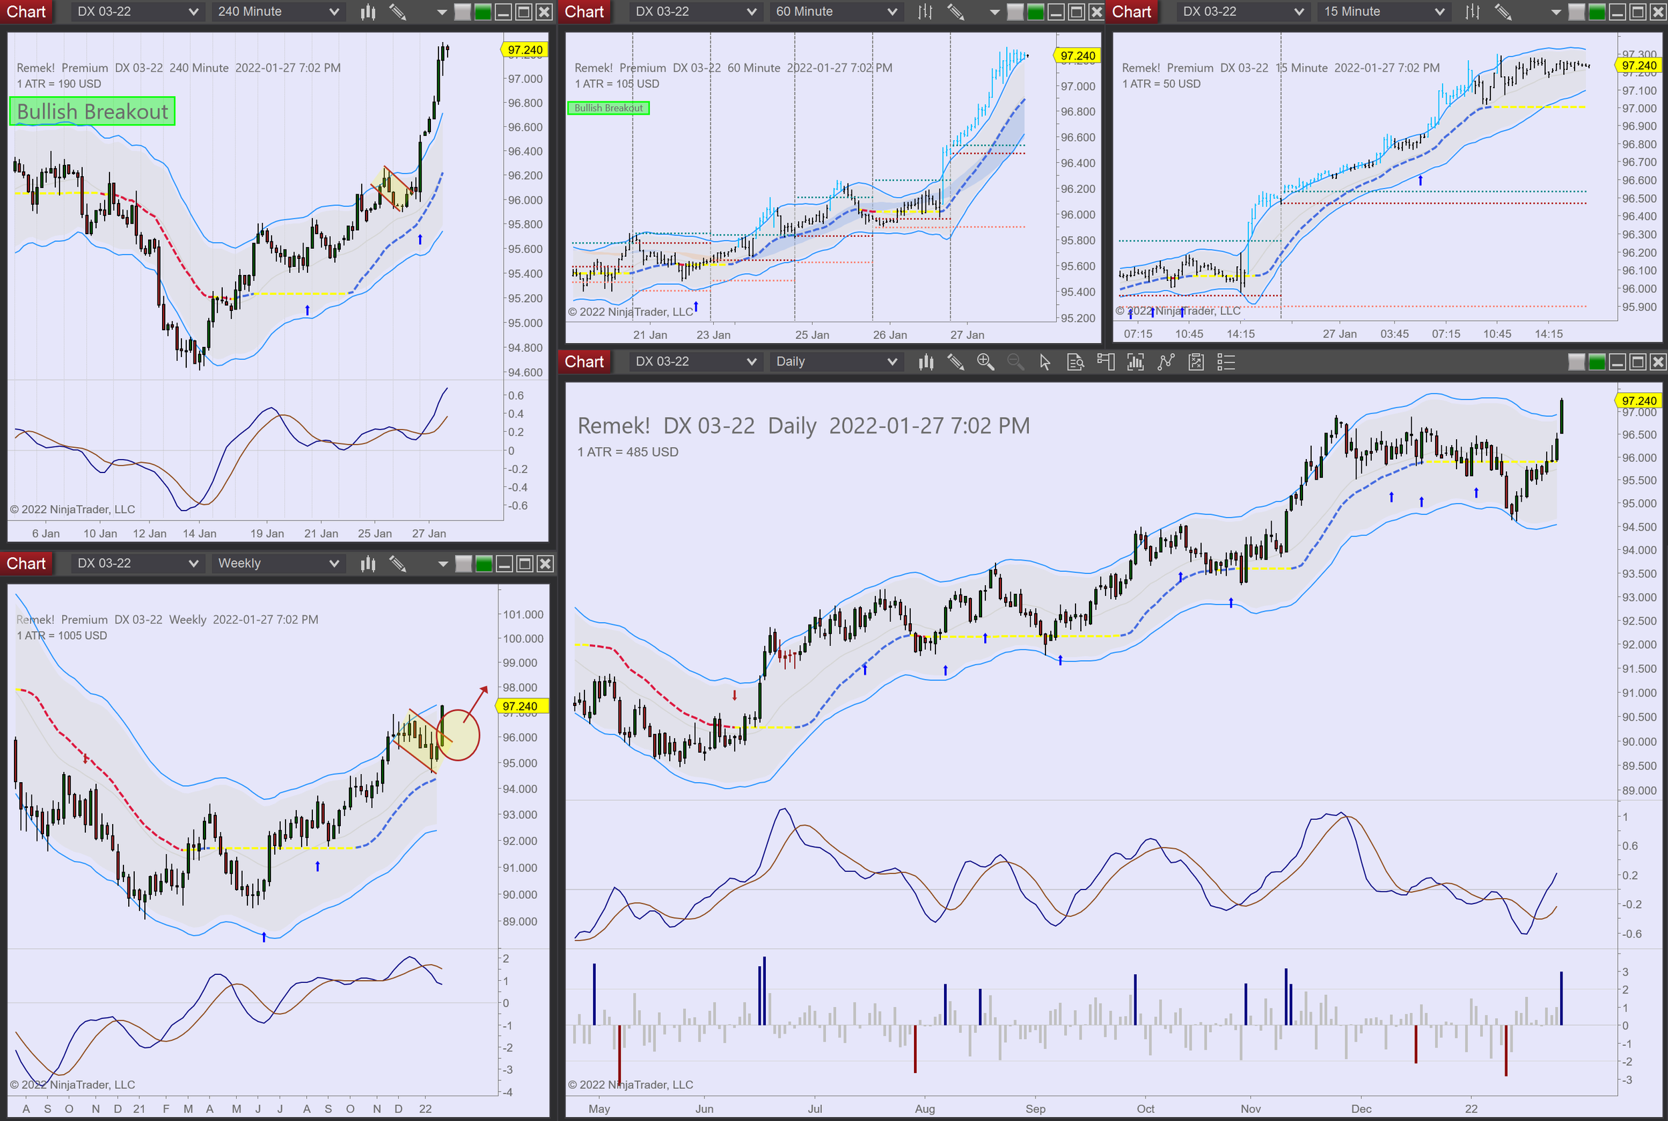Expand toolbar overflow arrow on 15 Minute chart
The image size is (1668, 1121).
coord(1556,11)
